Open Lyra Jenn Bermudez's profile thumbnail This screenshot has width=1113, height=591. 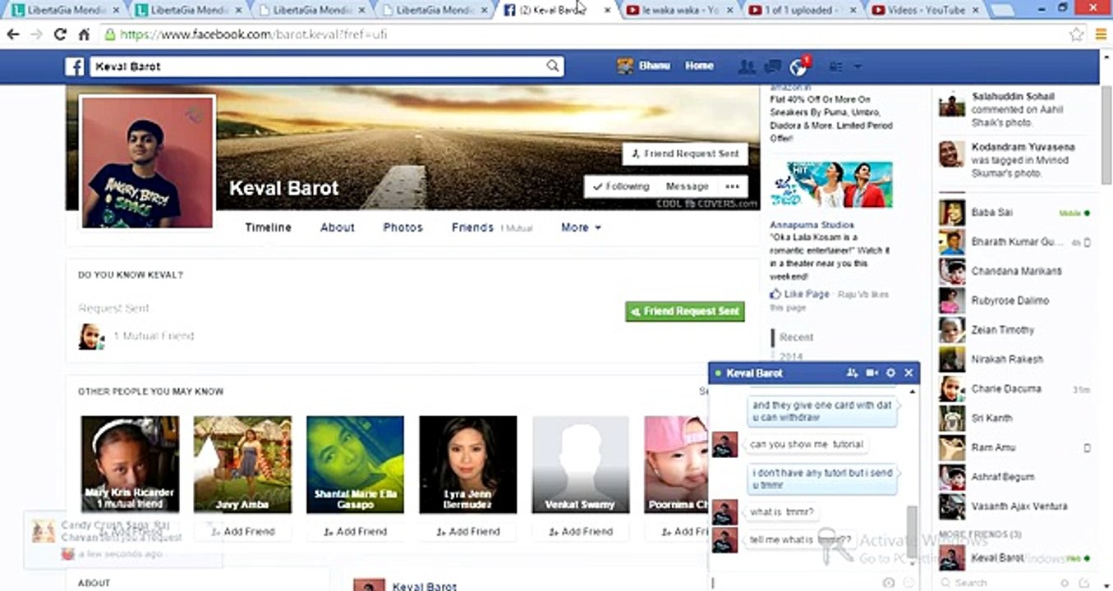pyautogui.click(x=467, y=465)
